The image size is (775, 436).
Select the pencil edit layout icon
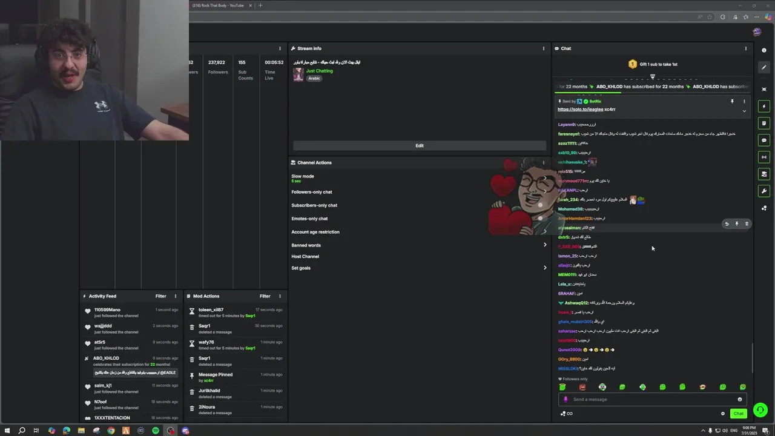click(x=764, y=67)
